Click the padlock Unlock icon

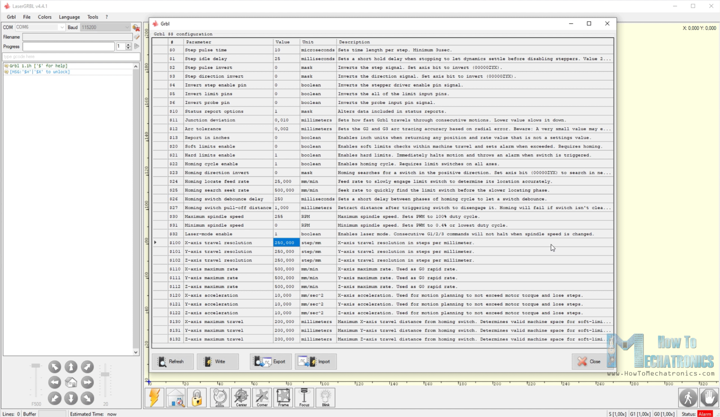point(197,397)
